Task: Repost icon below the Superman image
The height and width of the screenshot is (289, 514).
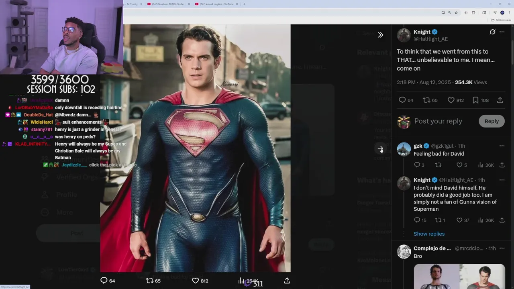Action: [149, 281]
